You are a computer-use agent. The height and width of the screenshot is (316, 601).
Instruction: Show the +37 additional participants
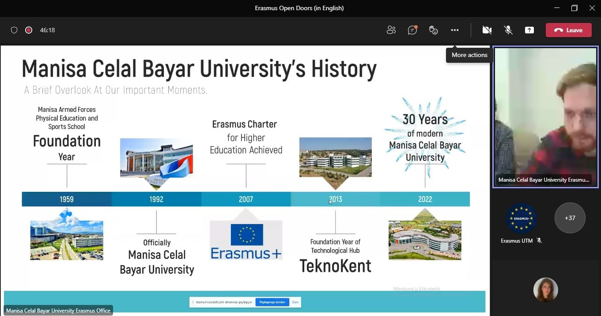point(570,218)
